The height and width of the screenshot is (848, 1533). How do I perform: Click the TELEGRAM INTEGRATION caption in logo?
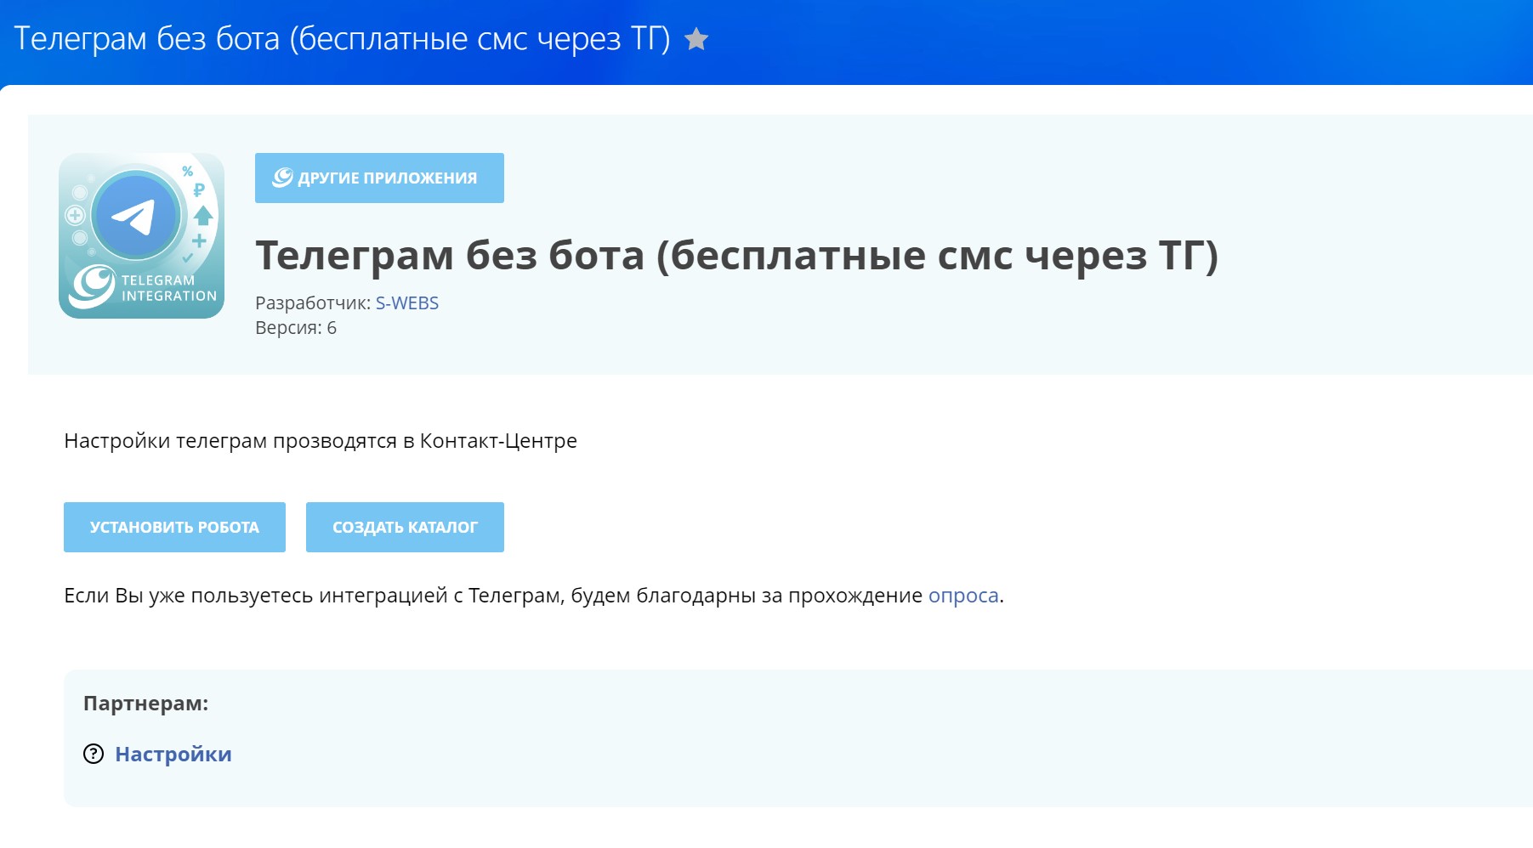click(x=168, y=288)
